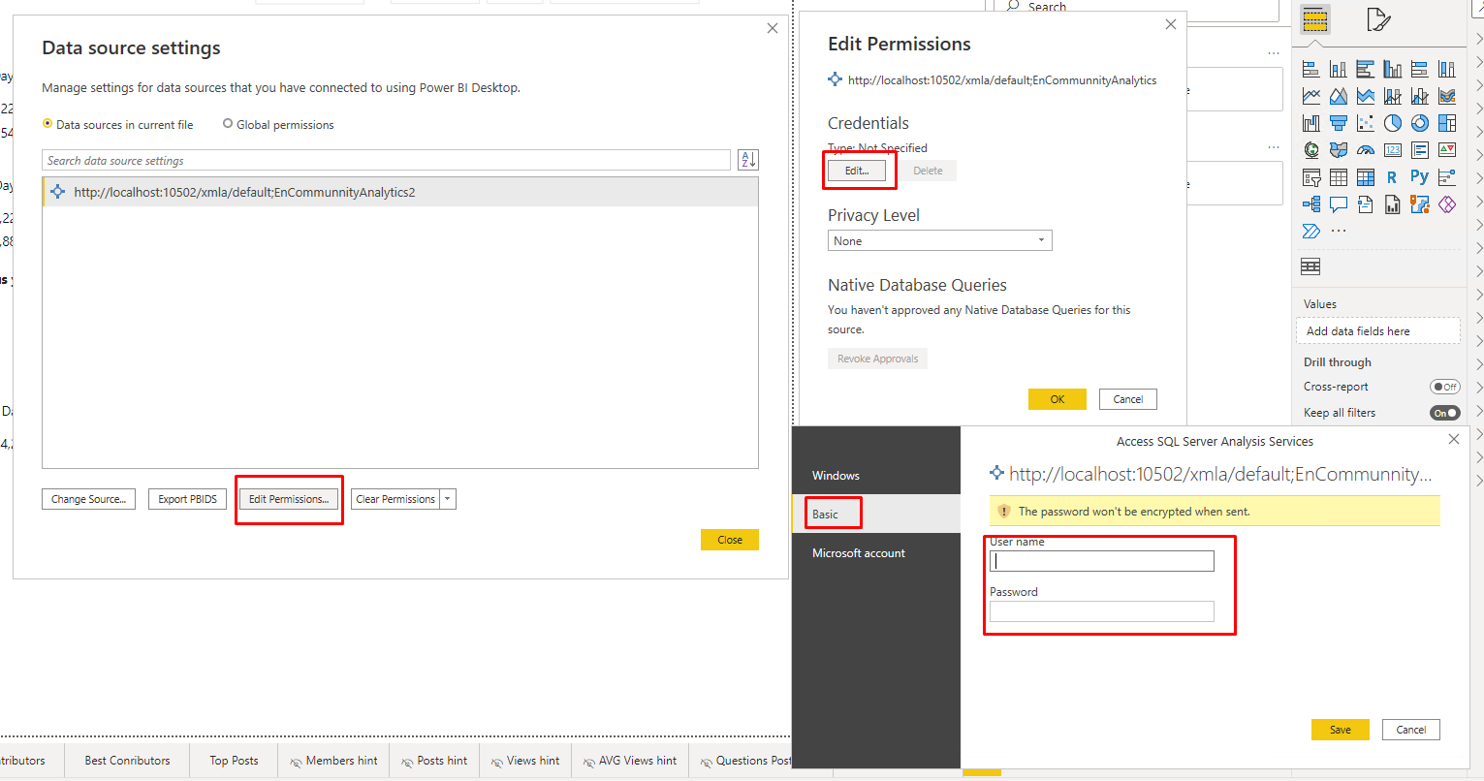1484x781 pixels.
Task: Select the 100% stacked column chart visual
Action: click(1447, 69)
